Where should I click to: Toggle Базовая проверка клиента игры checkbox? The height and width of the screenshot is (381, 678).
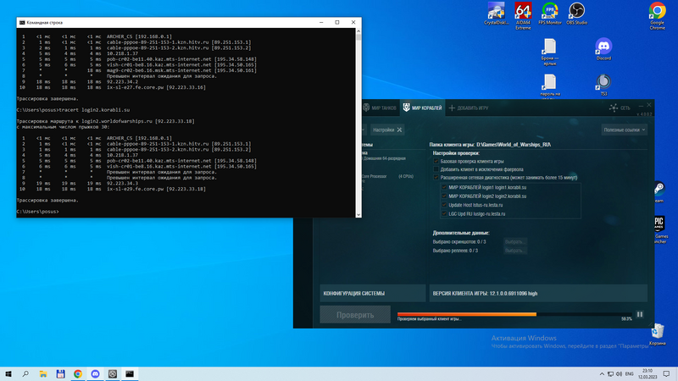tap(436, 161)
